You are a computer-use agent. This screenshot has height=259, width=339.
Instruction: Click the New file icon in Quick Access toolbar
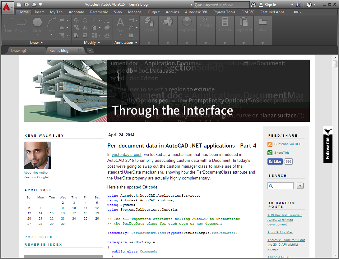pyautogui.click(x=19, y=5)
